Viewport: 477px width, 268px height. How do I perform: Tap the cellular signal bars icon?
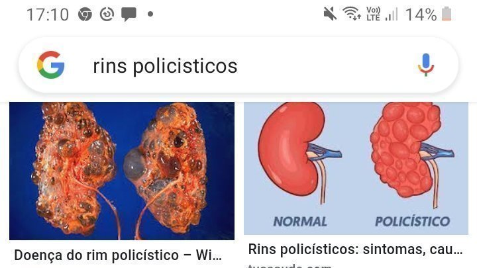tap(392, 15)
